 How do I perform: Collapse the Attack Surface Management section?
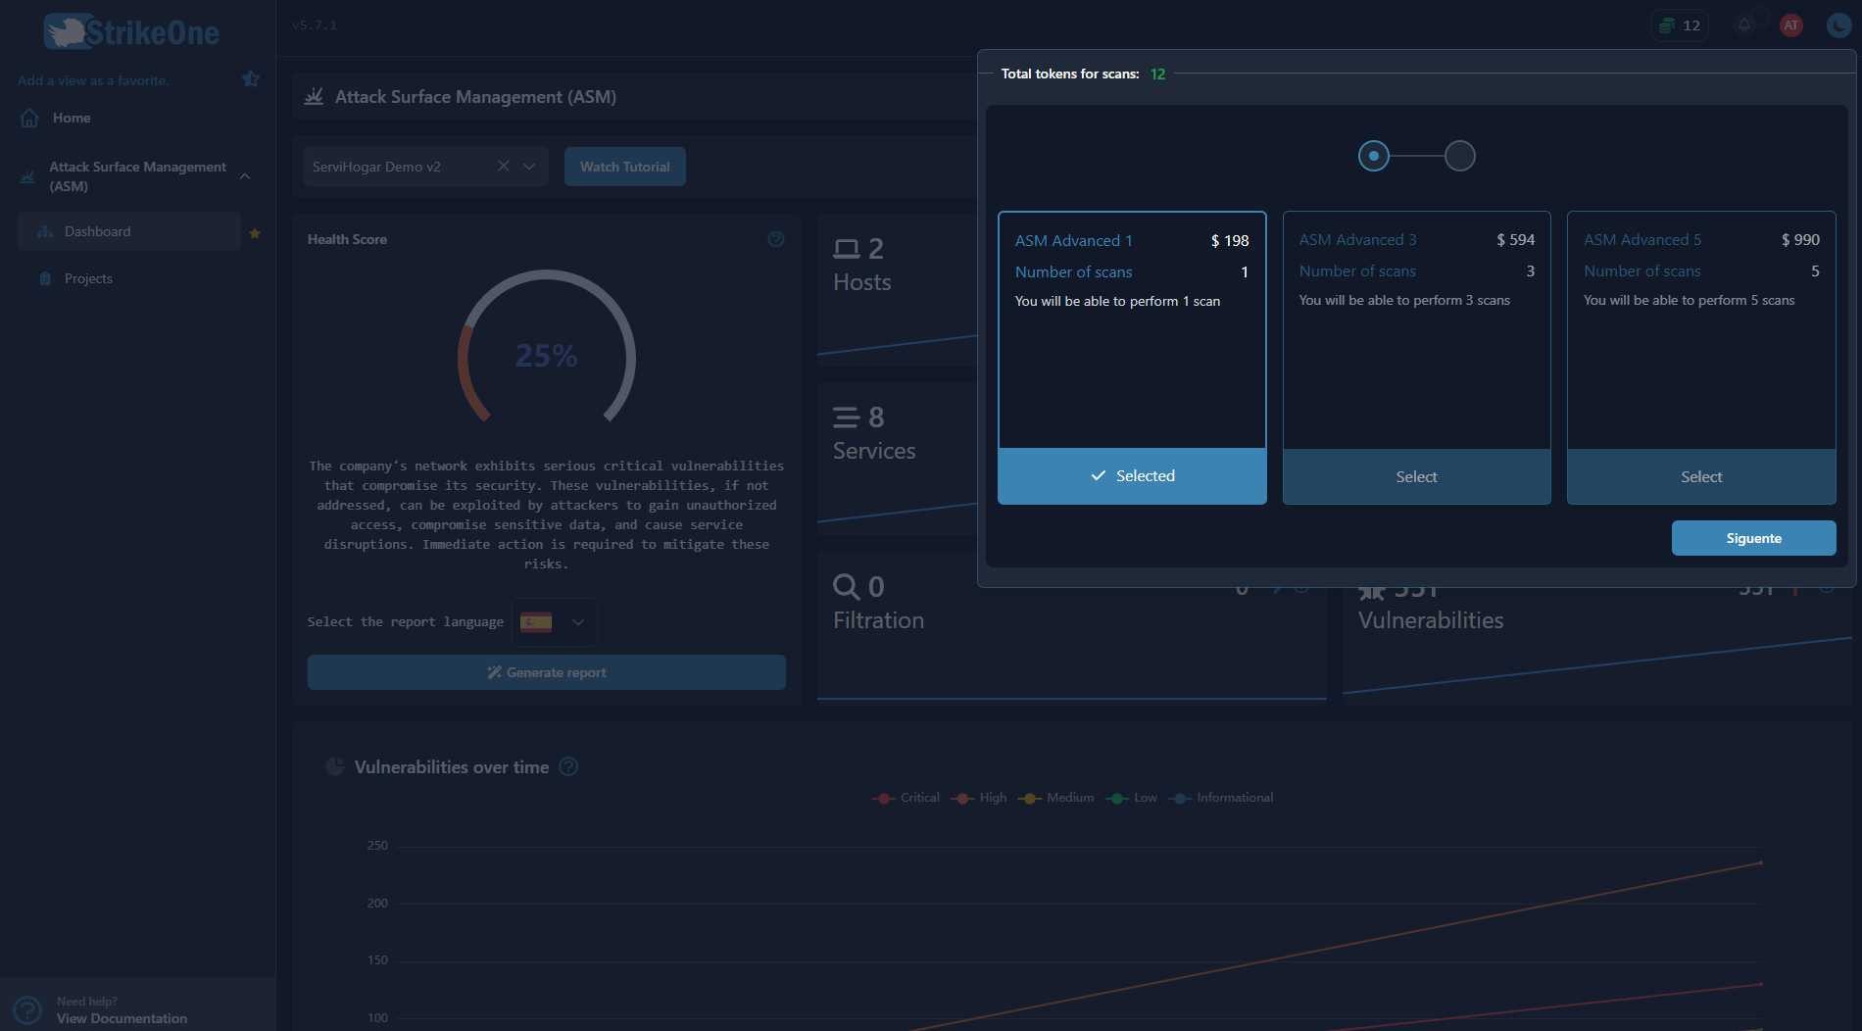[x=244, y=175]
